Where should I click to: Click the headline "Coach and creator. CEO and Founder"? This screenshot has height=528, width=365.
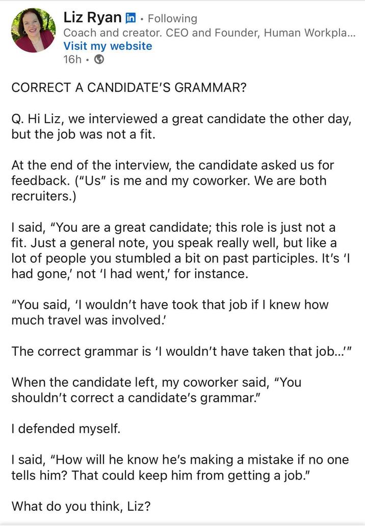tap(178, 33)
